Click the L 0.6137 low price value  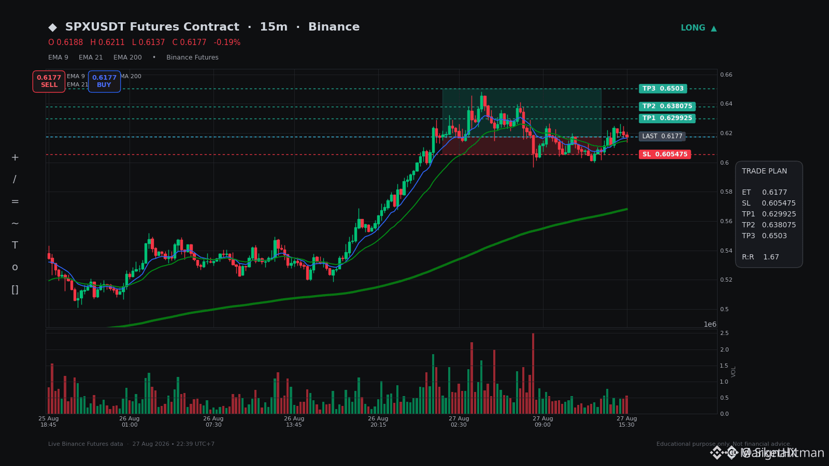click(x=148, y=42)
